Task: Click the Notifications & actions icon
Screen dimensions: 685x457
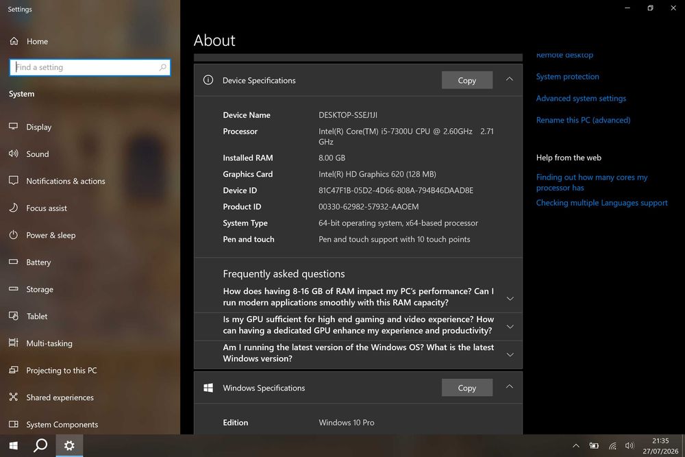Action: coord(14,180)
